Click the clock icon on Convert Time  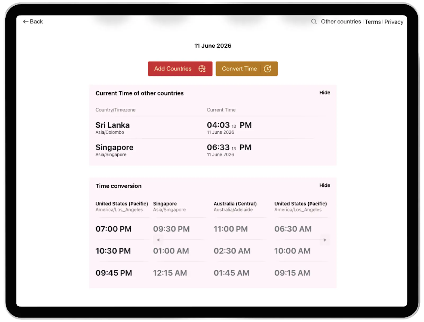coord(267,69)
